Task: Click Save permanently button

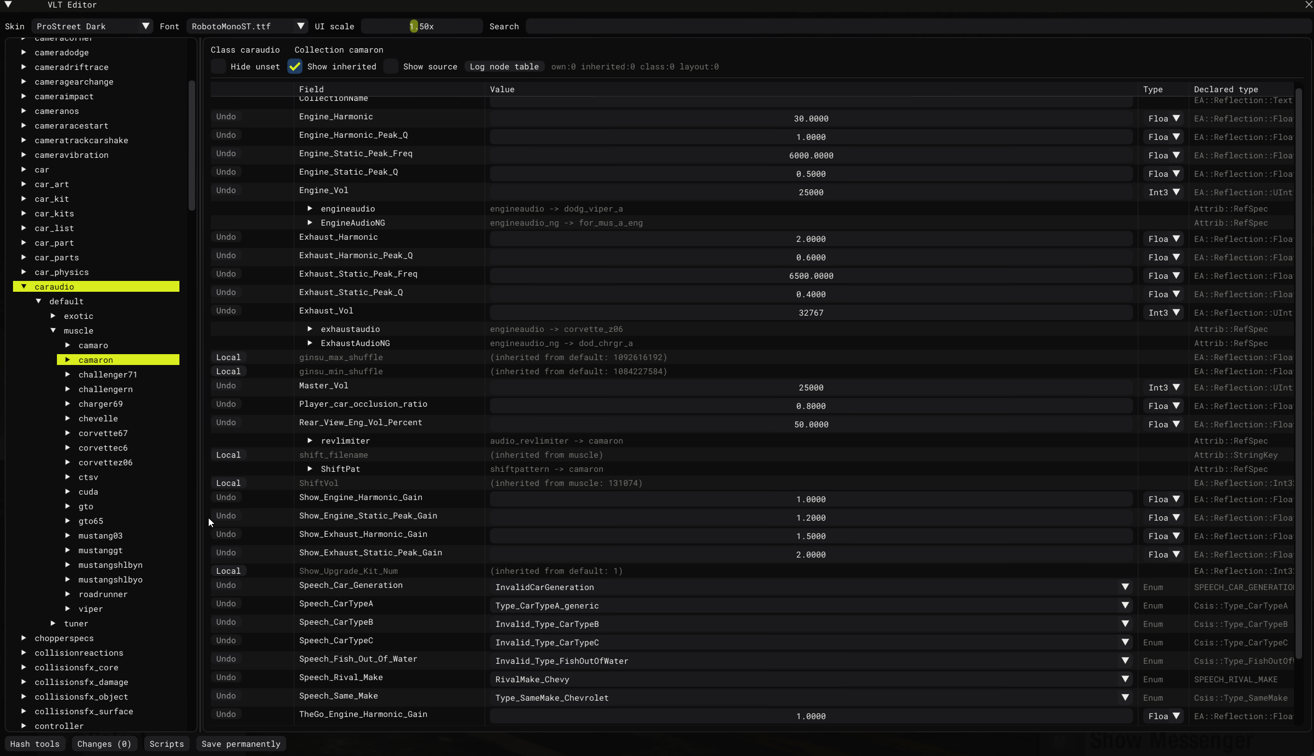Action: pyautogui.click(x=241, y=744)
